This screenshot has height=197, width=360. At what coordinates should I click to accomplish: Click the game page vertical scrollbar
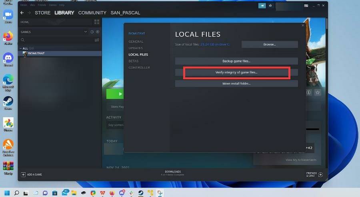327,24
